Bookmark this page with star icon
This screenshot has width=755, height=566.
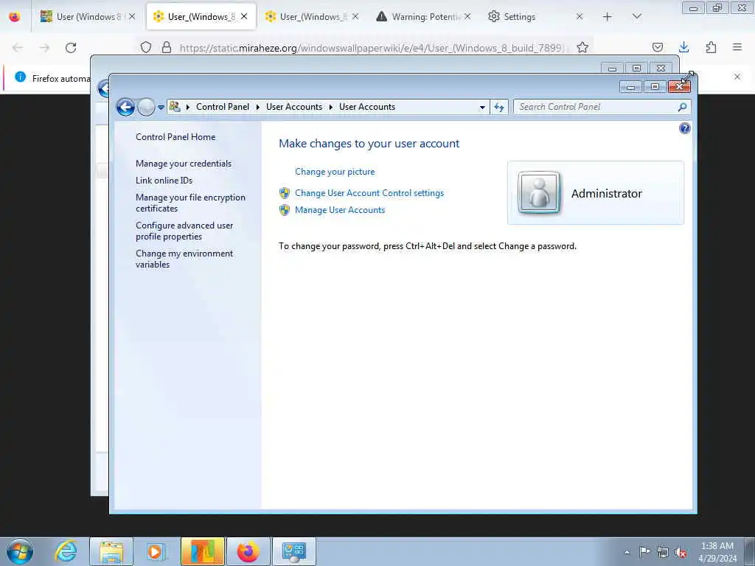point(582,47)
